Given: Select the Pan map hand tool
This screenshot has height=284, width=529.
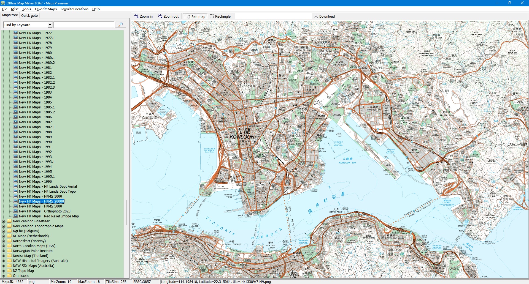Looking at the screenshot, I should point(189,17).
